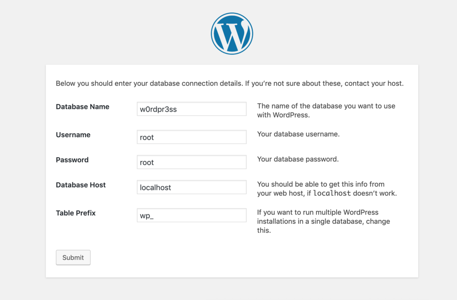Click the WordPress logo

(x=232, y=32)
